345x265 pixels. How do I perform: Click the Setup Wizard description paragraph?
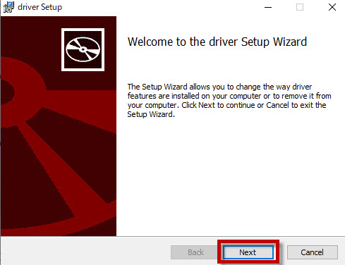point(229,101)
